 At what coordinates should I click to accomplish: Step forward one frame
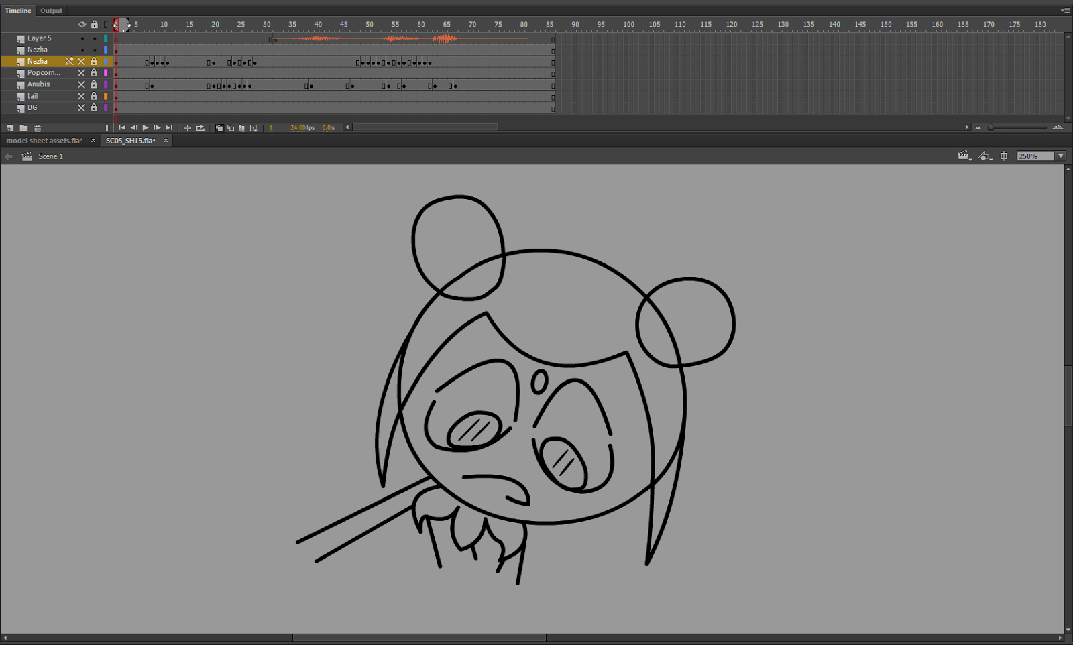tap(157, 127)
